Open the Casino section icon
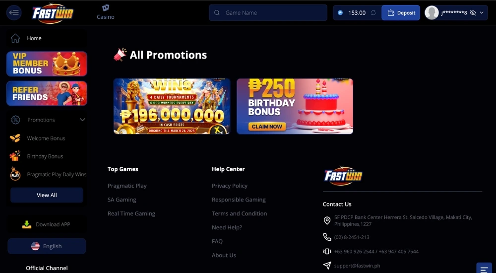496x273 pixels. coord(106,8)
